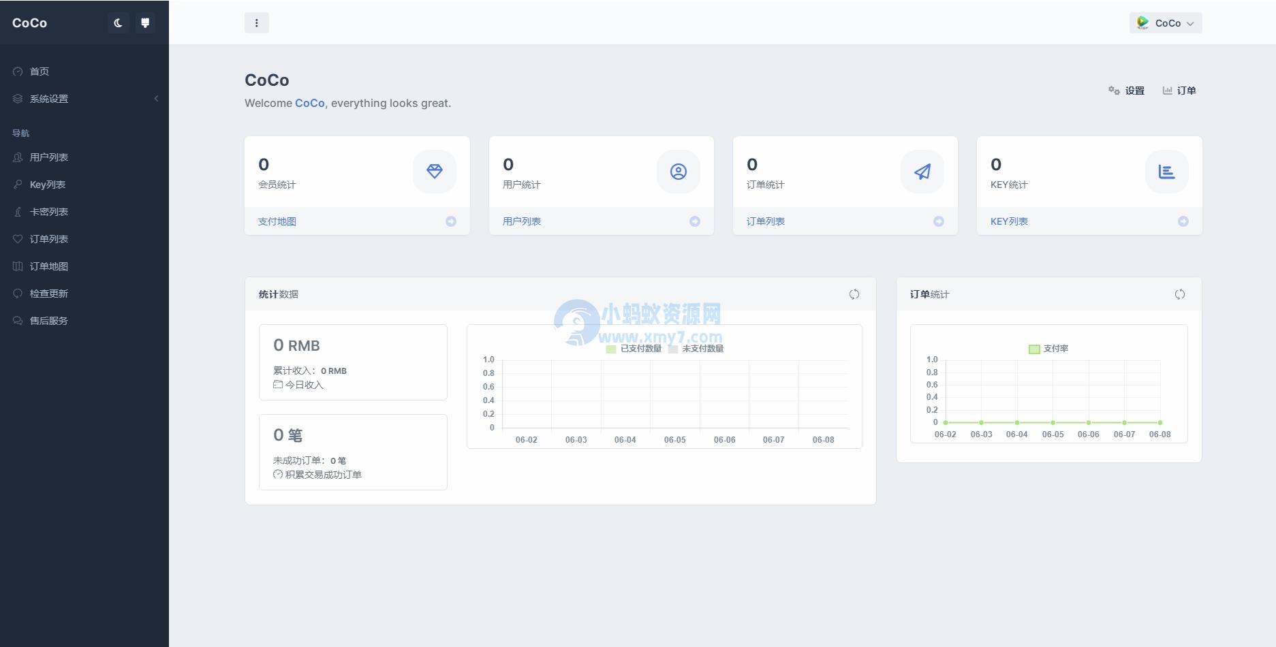Click the chevron beside 系统设置
Screen dimensions: 1276x647
coord(156,99)
